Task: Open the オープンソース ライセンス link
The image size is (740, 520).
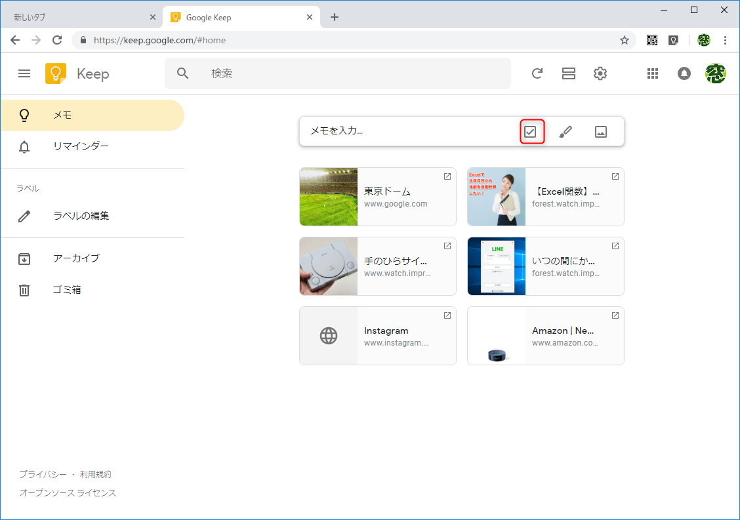Action: click(68, 492)
